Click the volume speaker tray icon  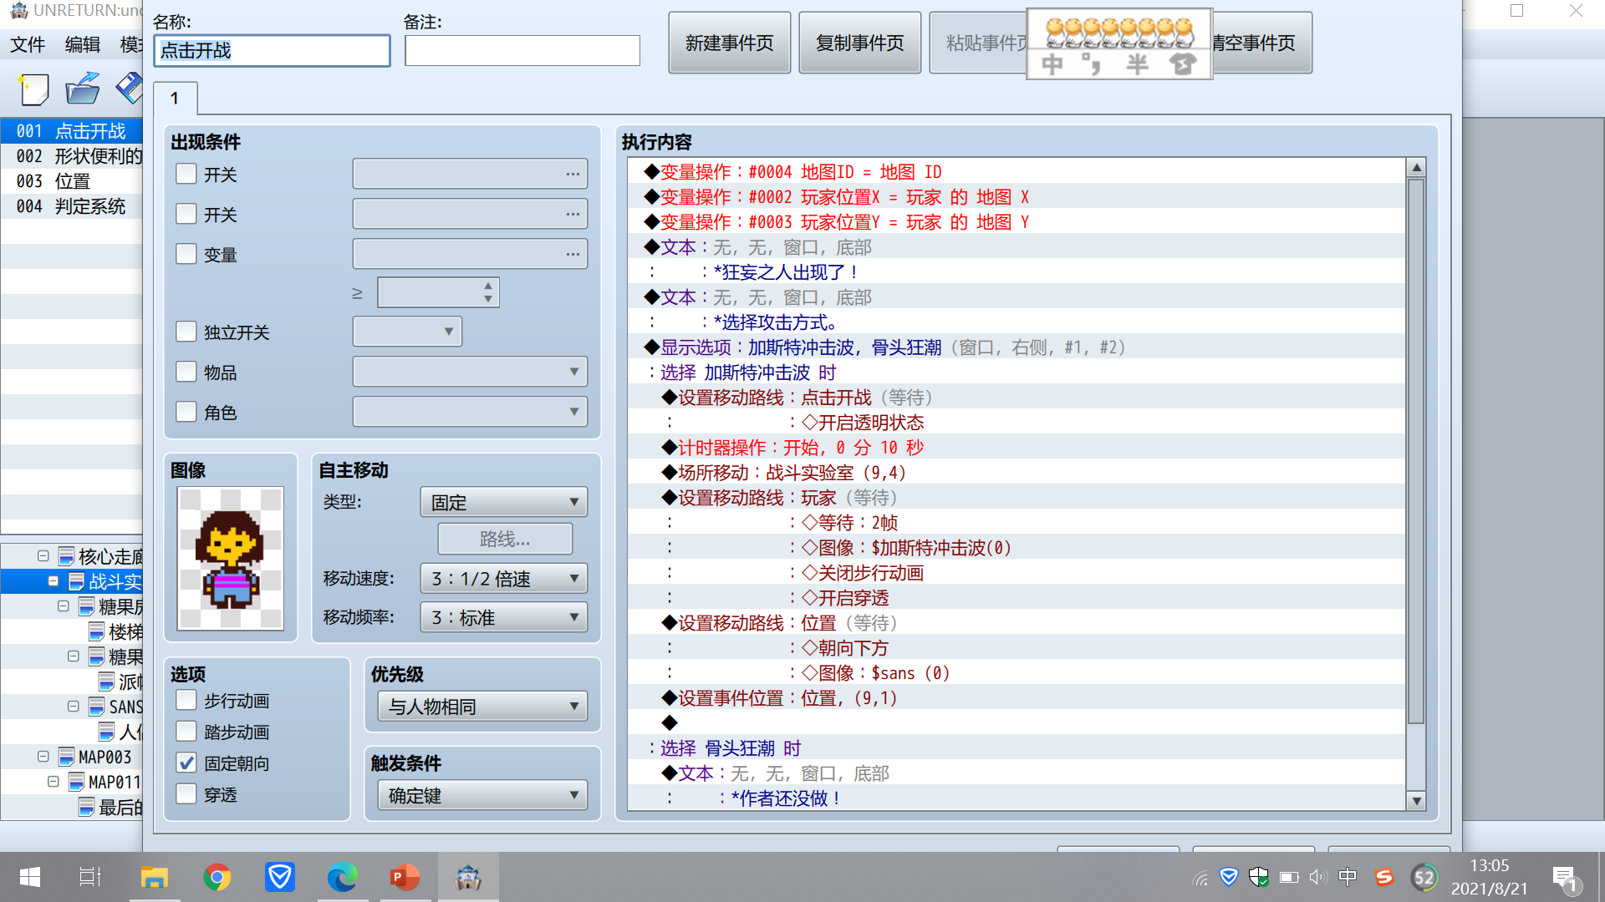click(1318, 877)
